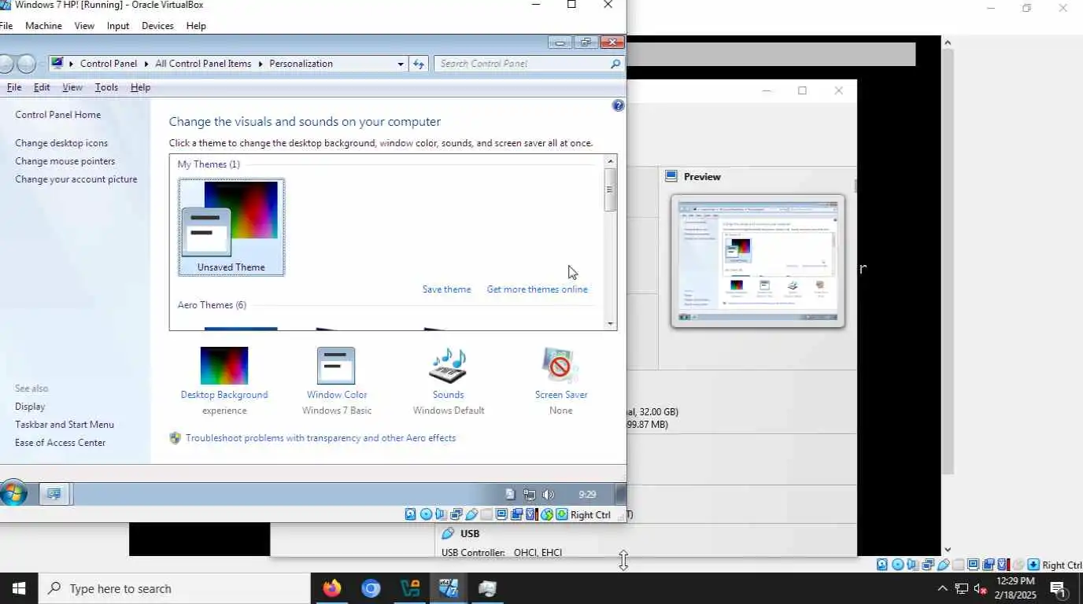
Task: Open host Windows Start button
Action: (19, 588)
